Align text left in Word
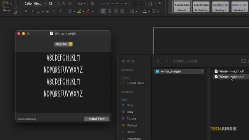Viewport: 249px width, 140px height. tap(103, 11)
